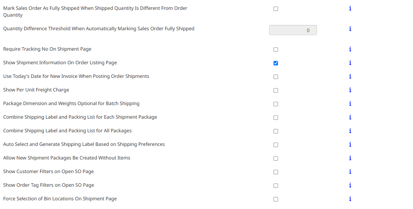
Task: Show info for Force Selection of Bin Locations
Action: (350, 199)
